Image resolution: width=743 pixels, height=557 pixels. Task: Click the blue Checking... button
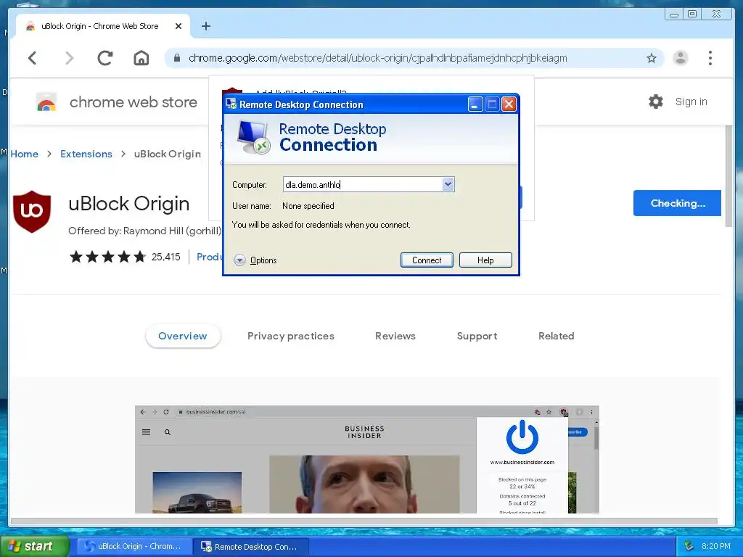click(x=677, y=203)
